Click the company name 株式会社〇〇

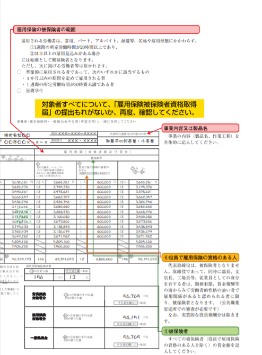(17, 135)
